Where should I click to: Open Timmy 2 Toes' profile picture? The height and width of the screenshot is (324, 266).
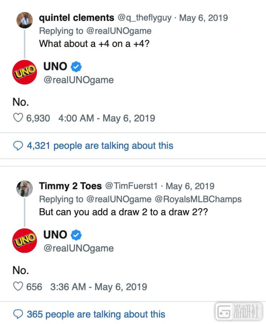point(25,188)
